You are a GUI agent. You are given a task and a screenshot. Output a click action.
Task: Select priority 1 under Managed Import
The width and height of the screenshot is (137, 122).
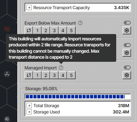click(37, 75)
